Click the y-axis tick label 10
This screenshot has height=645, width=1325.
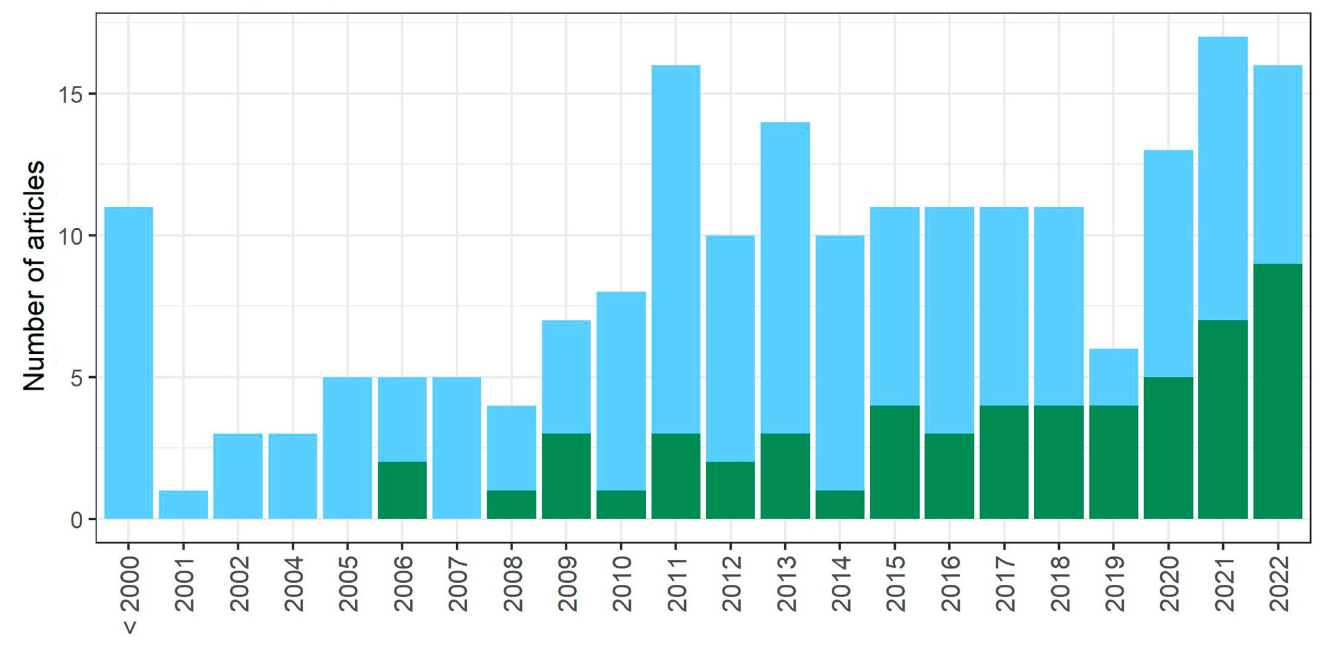(x=70, y=236)
